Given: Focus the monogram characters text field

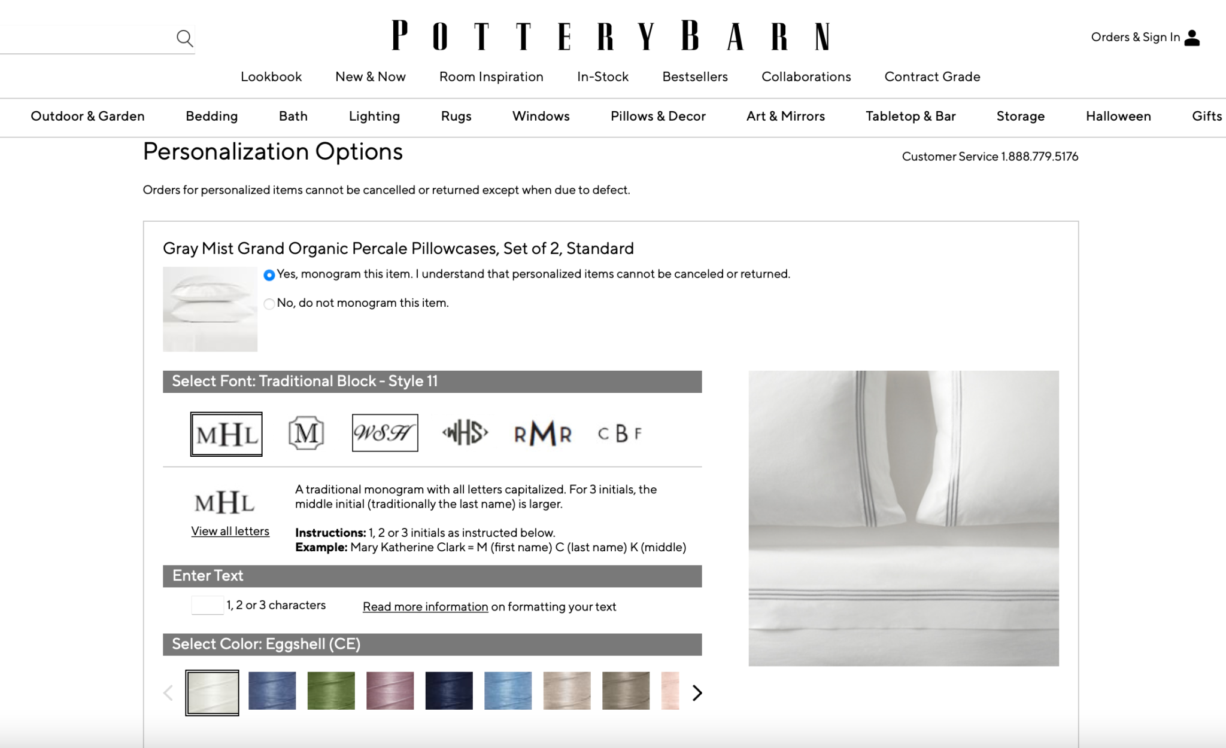Looking at the screenshot, I should [207, 605].
